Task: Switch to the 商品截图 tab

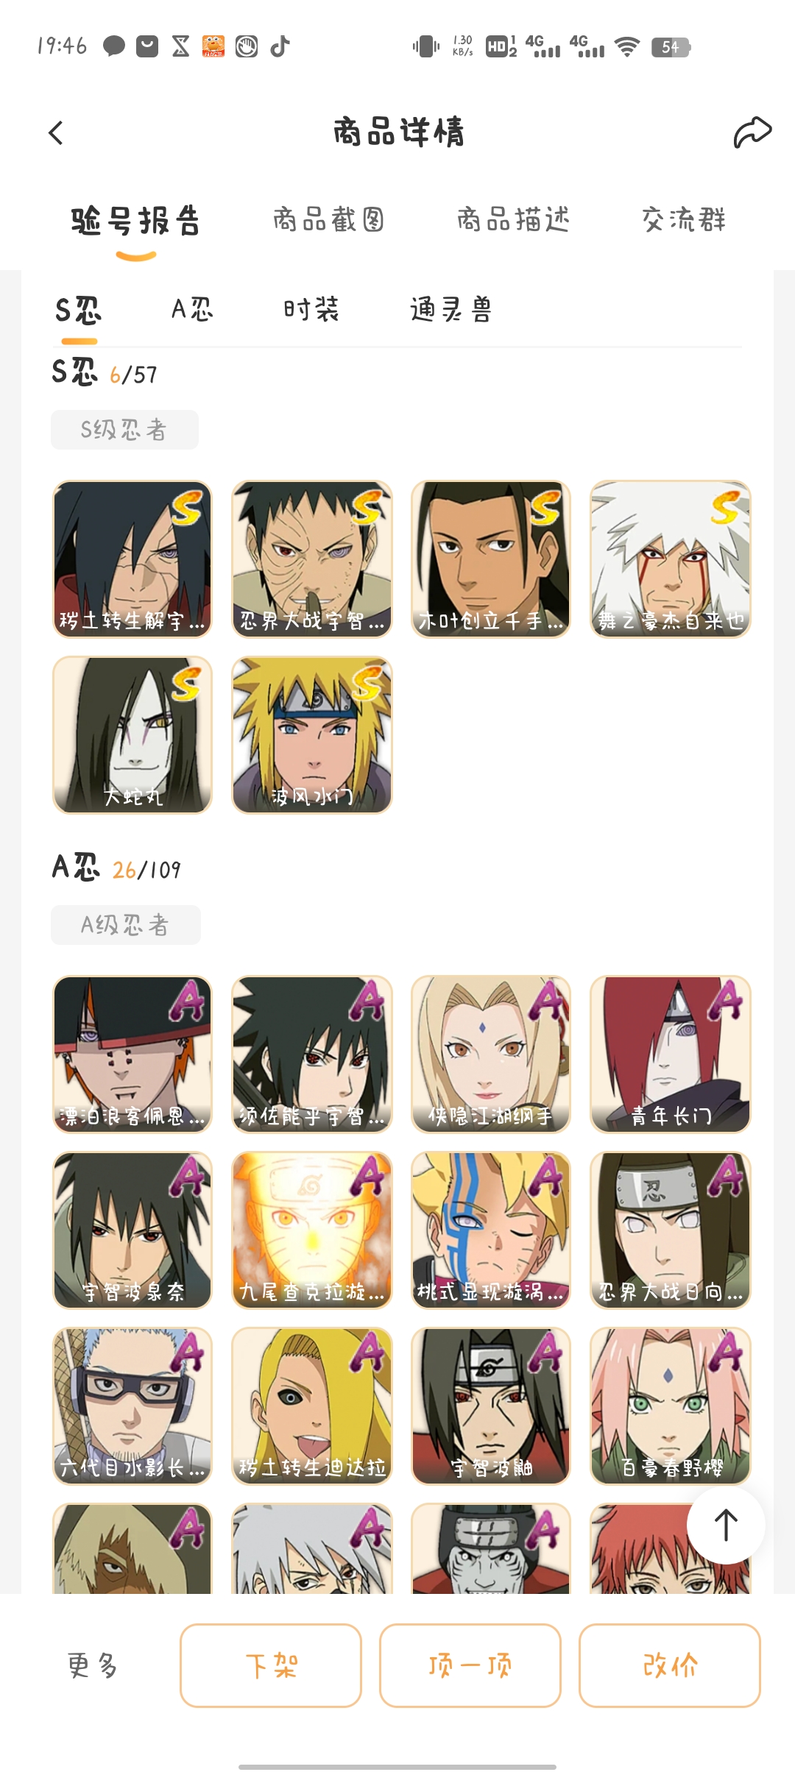Action: (x=328, y=219)
